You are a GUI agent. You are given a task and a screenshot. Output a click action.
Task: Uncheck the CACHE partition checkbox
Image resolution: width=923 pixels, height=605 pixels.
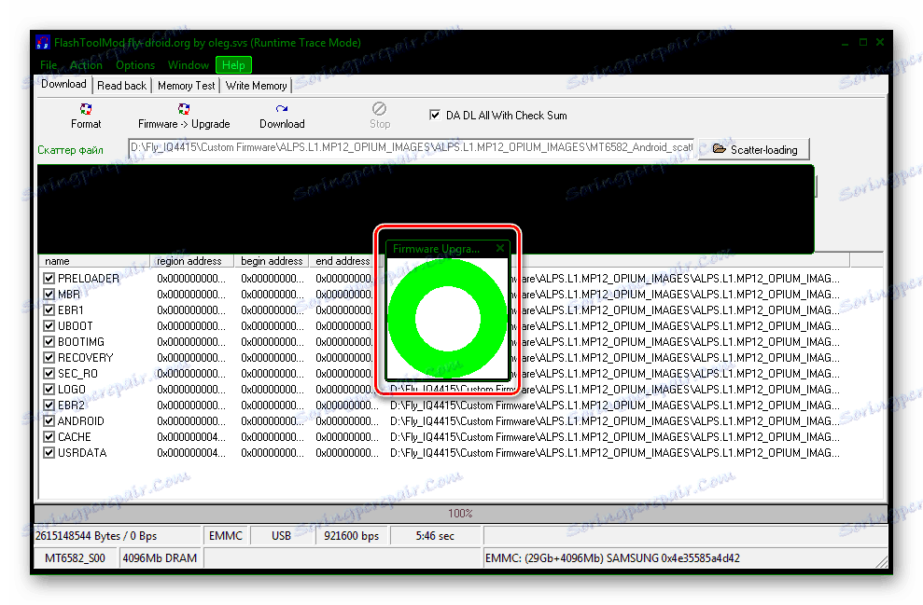(x=49, y=437)
